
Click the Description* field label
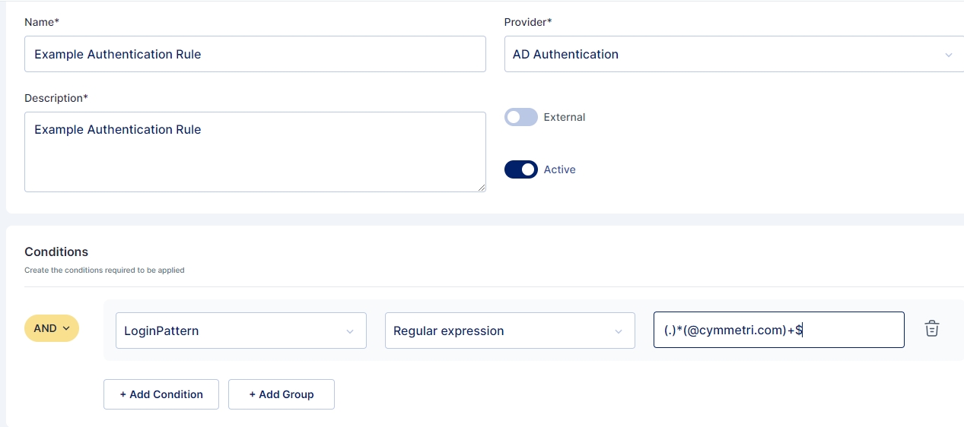[x=56, y=98]
